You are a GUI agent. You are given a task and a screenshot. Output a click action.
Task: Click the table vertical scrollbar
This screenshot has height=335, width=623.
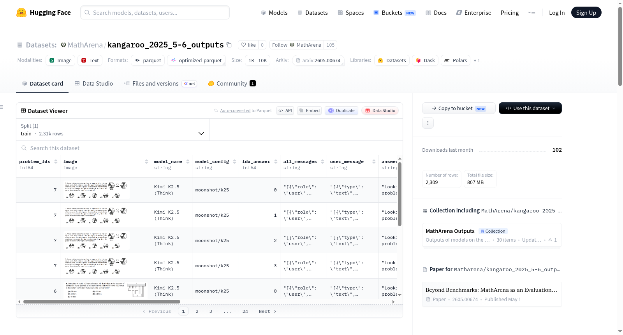[x=399, y=194]
